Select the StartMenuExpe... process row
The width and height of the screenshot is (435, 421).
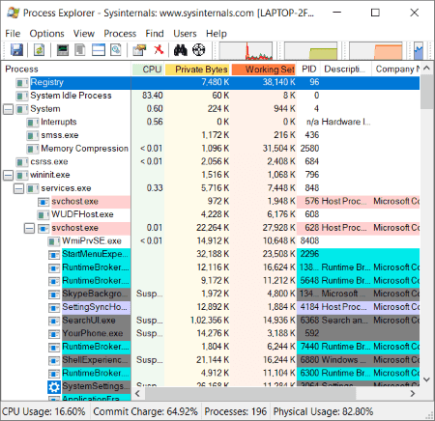[x=211, y=254]
